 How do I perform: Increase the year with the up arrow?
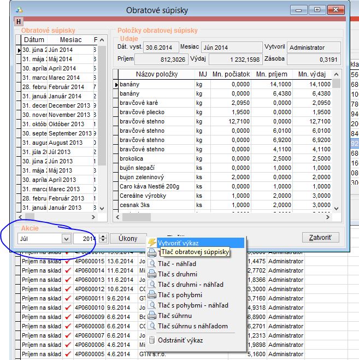click(103, 236)
